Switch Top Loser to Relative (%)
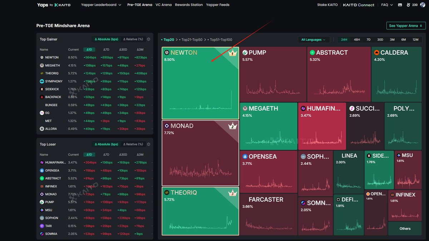This screenshot has width=429, height=241. pyautogui.click(x=133, y=144)
